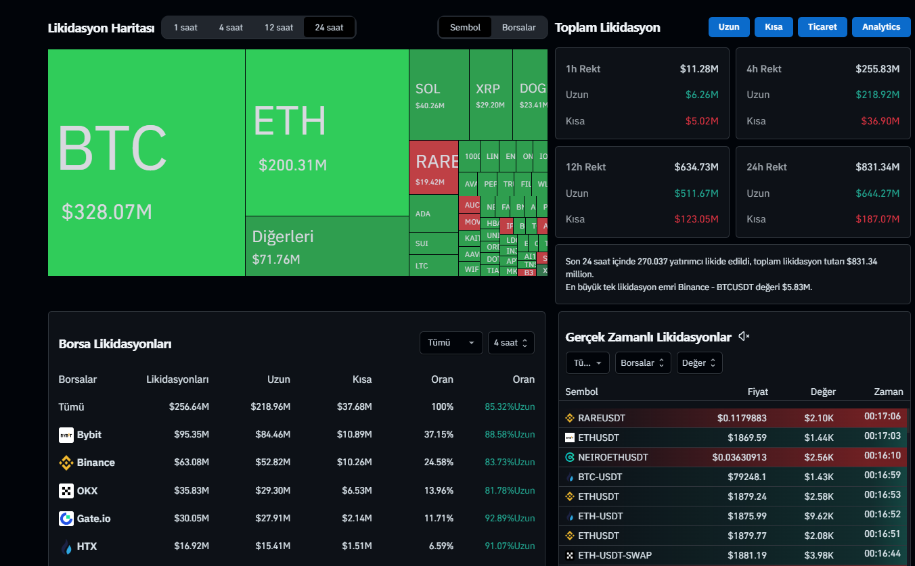
Task: Open the Tümü dropdown in Borsa Likidasyonları
Action: point(451,343)
